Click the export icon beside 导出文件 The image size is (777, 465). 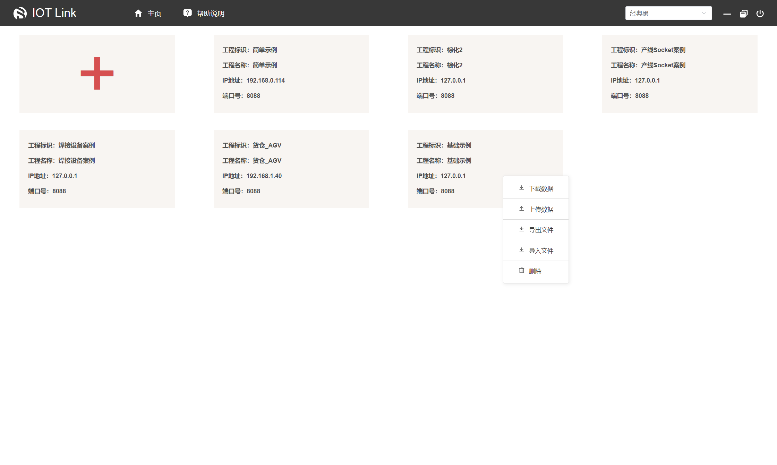(x=521, y=229)
